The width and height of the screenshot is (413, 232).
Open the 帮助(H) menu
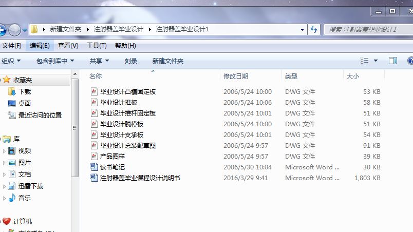pos(125,46)
